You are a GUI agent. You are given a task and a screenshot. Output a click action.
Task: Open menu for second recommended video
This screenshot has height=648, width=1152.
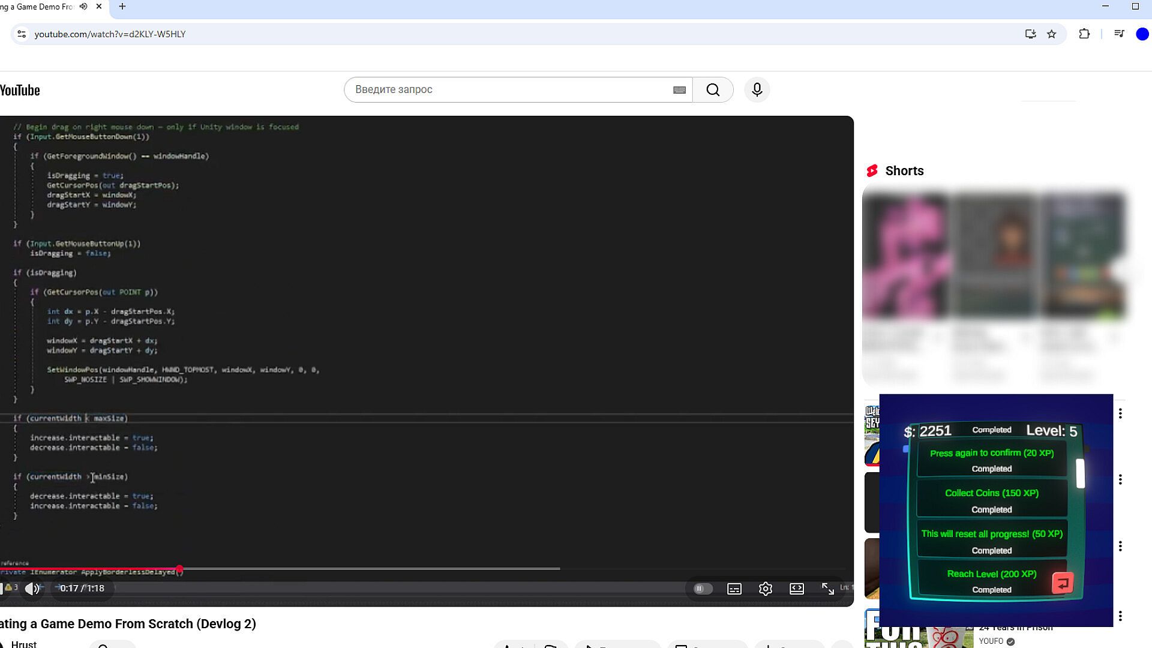click(x=1120, y=479)
